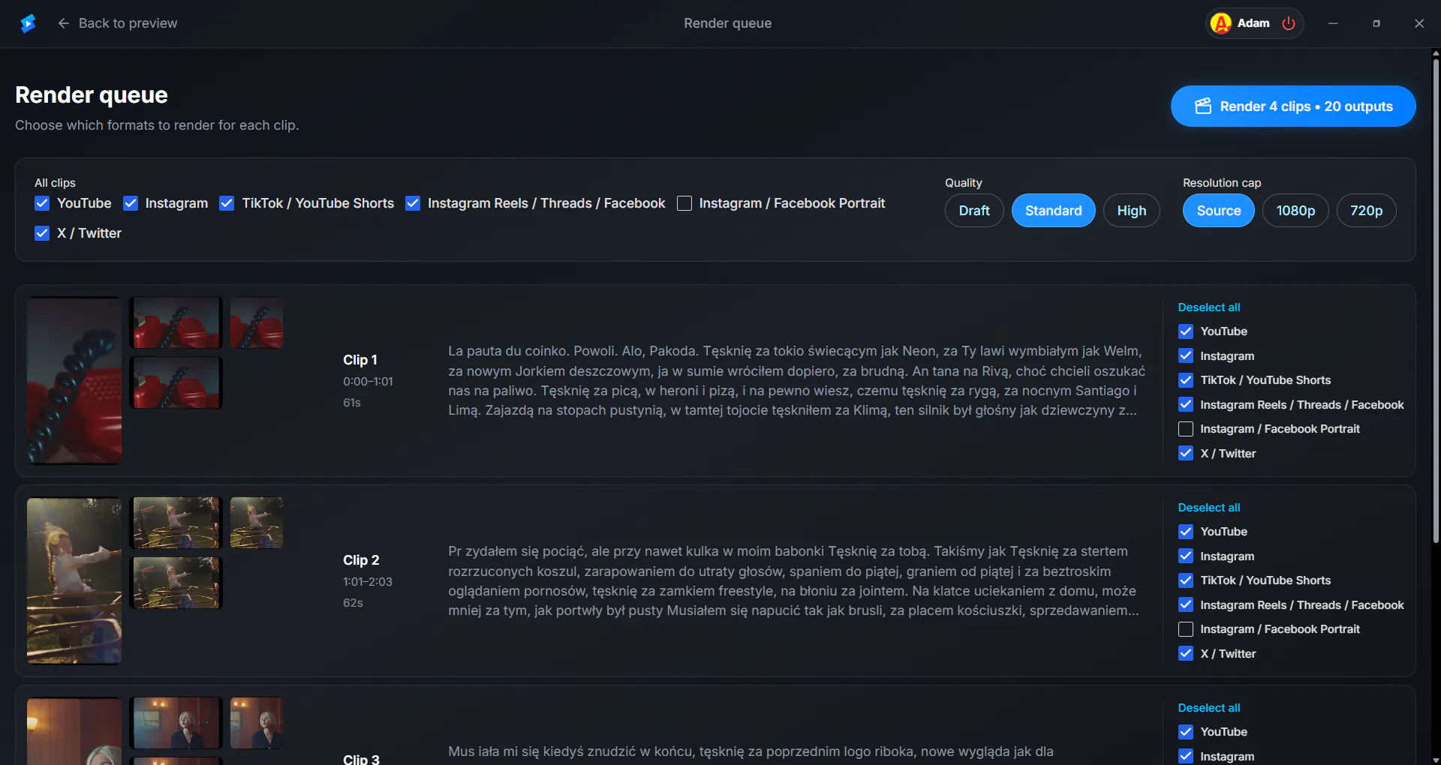1441x765 pixels.
Task: Click the 0:00–1:01 time range
Action: tap(368, 382)
